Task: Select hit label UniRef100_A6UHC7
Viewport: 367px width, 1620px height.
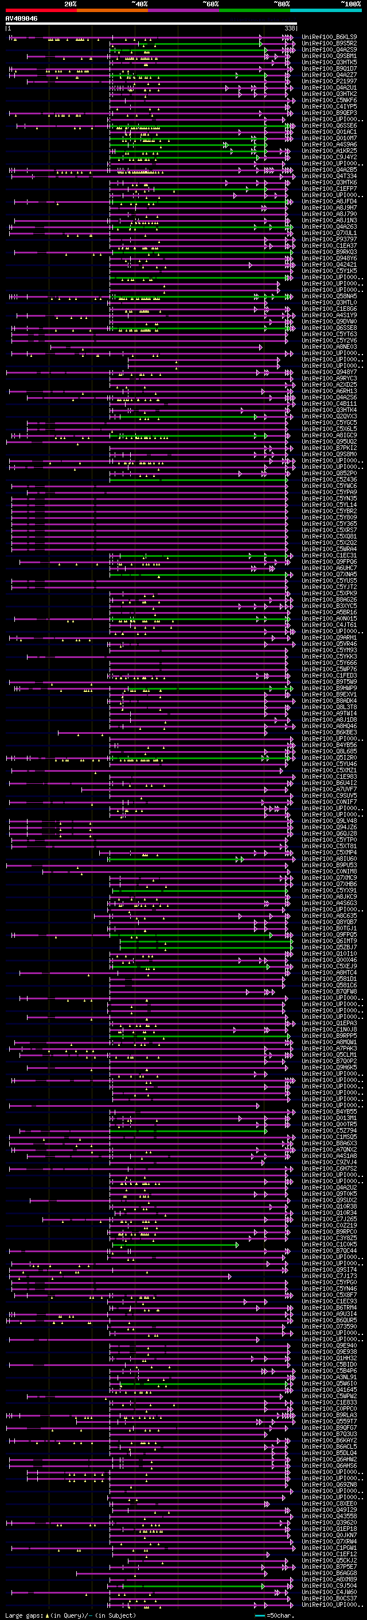Action: tap(329, 568)
